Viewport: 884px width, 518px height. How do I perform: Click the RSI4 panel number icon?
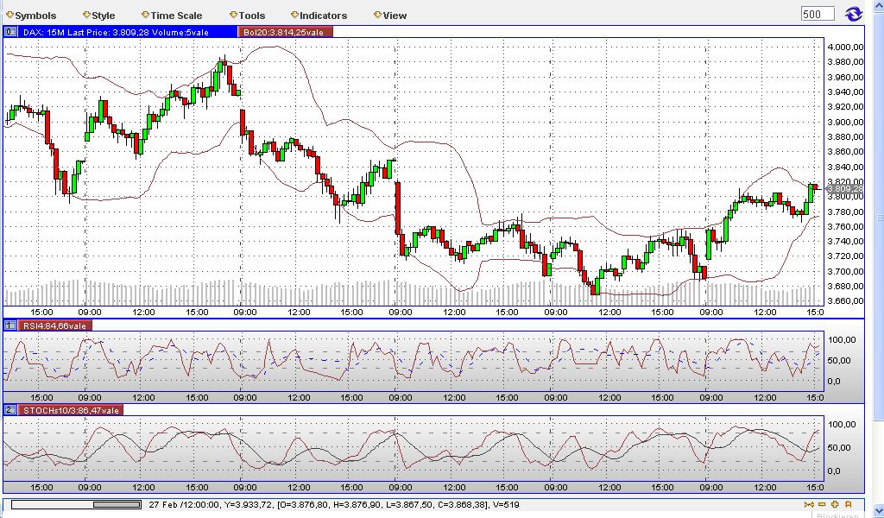(x=9, y=326)
